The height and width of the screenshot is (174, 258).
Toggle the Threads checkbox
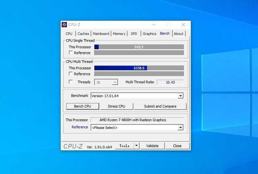tap(71, 82)
